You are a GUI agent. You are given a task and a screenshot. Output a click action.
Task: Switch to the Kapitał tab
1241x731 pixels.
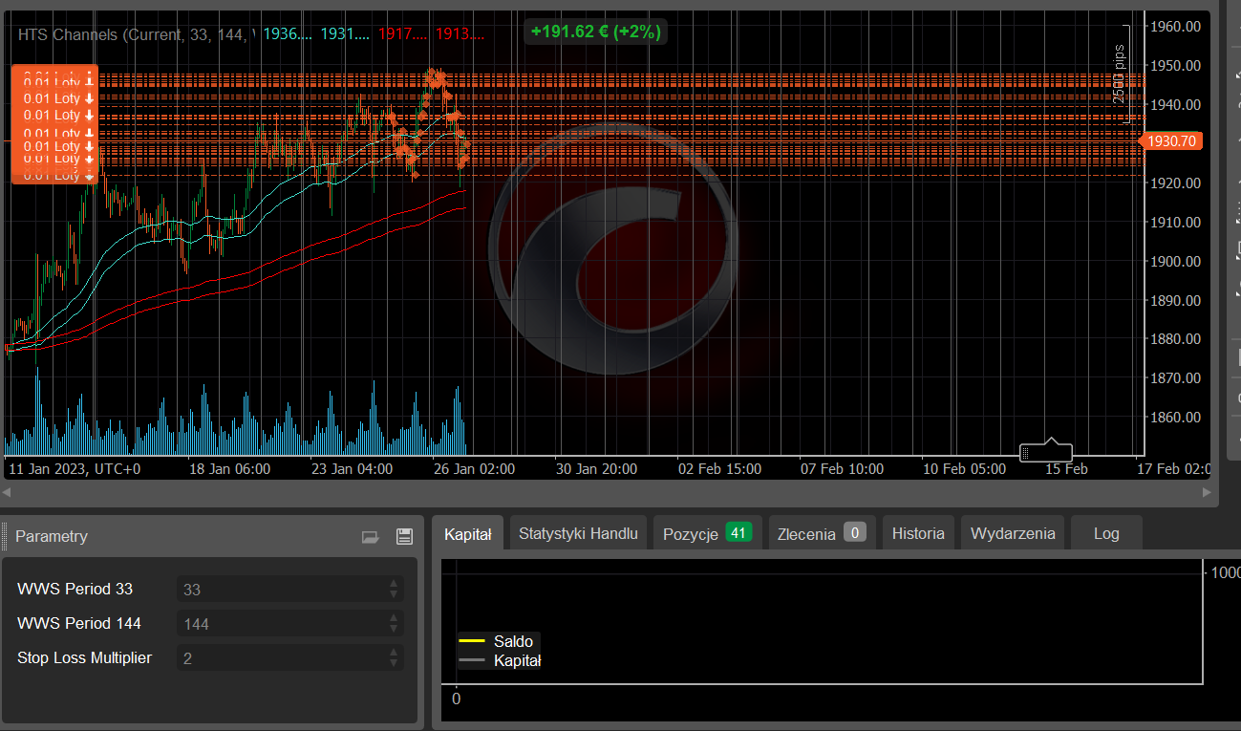tap(467, 534)
